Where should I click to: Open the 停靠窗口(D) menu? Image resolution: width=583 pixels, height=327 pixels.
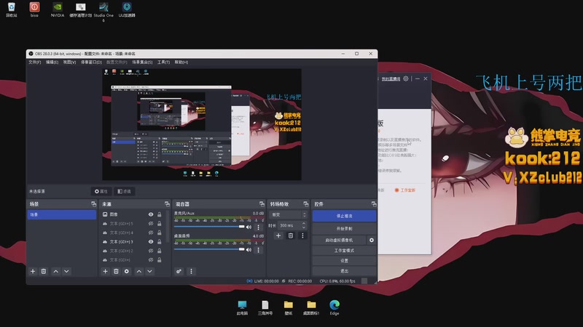91,62
